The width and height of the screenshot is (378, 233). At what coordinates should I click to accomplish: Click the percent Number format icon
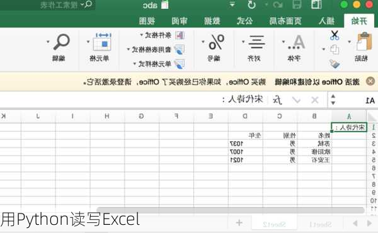[217, 42]
